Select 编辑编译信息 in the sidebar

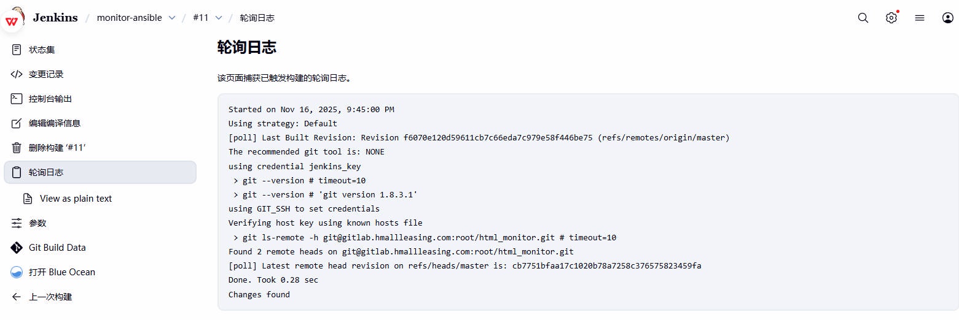click(x=54, y=123)
